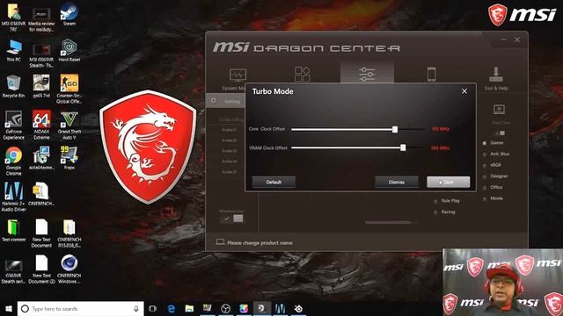Open File Explorer from the taskbar
Image resolution: width=563 pixels, height=316 pixels.
pyautogui.click(x=189, y=308)
